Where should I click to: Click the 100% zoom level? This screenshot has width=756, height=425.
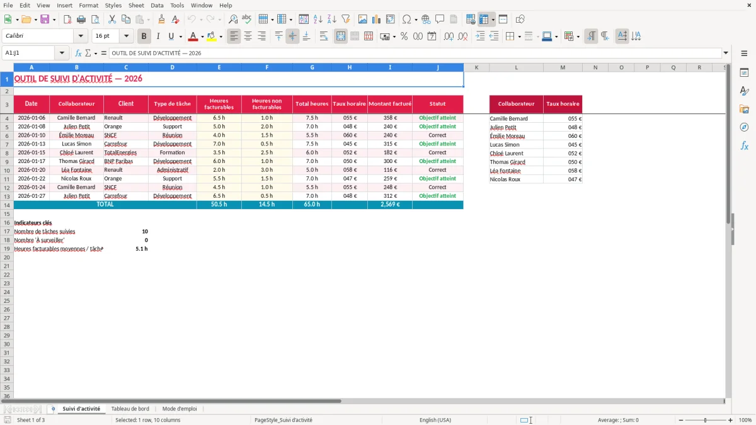745,420
